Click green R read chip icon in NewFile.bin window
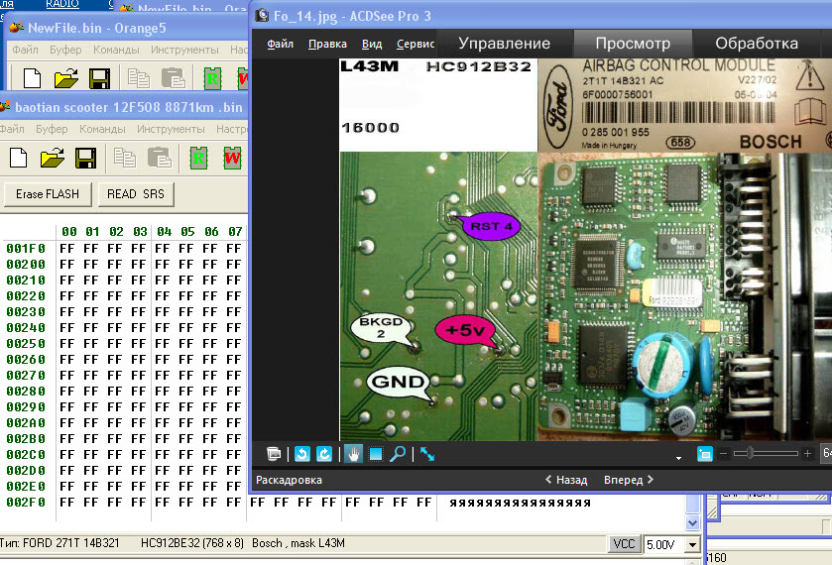 pos(212,79)
